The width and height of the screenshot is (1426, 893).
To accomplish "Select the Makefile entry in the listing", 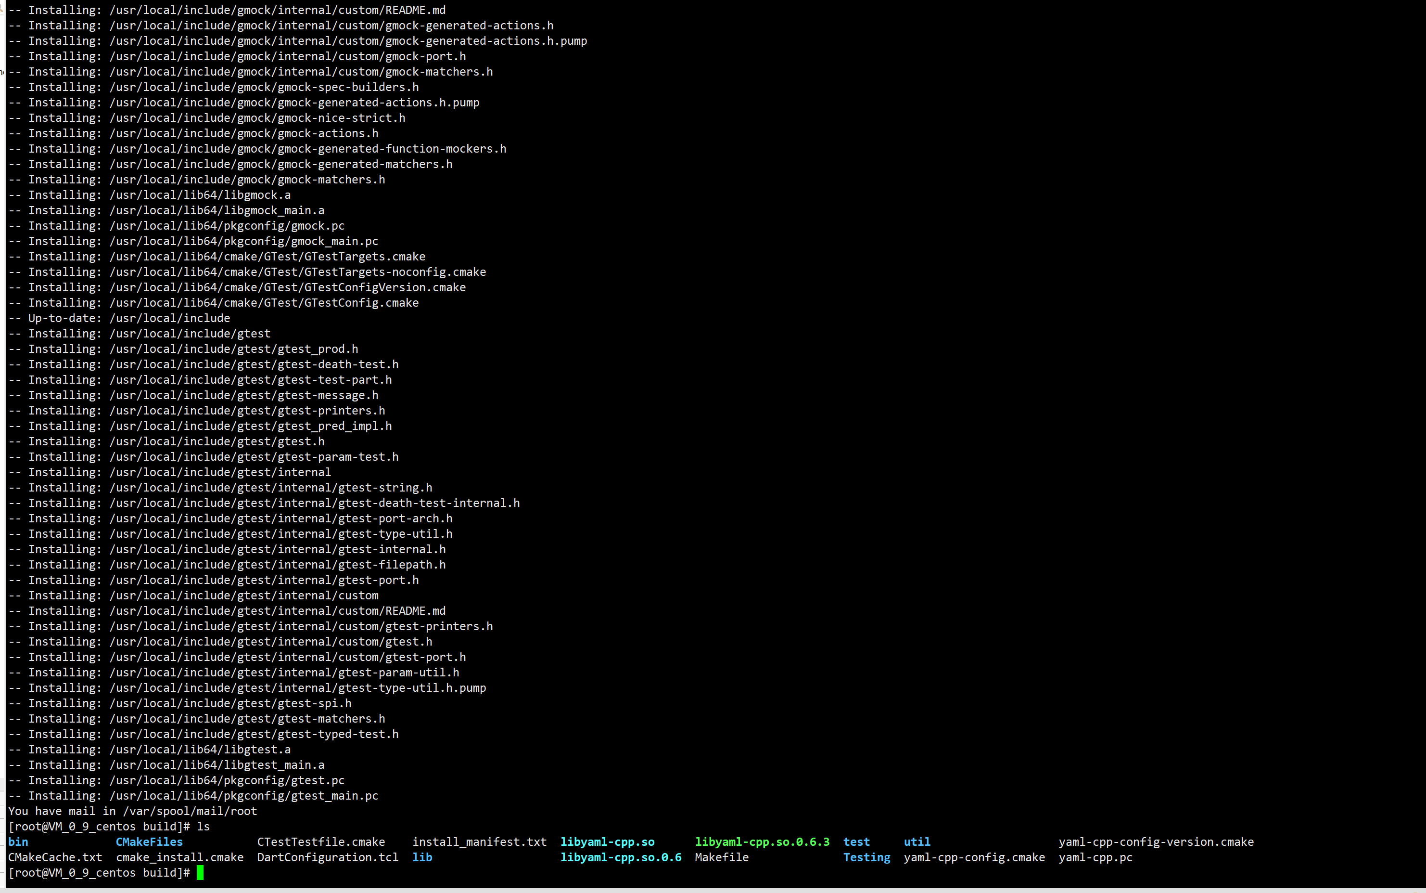I will [721, 857].
